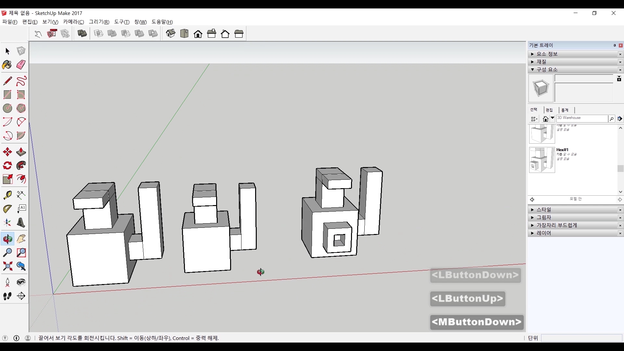Image resolution: width=624 pixels, height=351 pixels.
Task: Select the Pan hand tool
Action: coord(21,239)
